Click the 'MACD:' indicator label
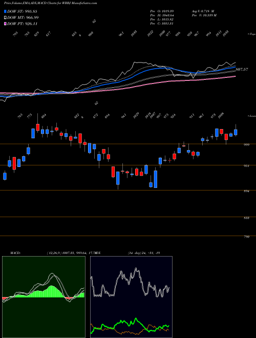Viewport: 256px width, 338px height. 15,253
